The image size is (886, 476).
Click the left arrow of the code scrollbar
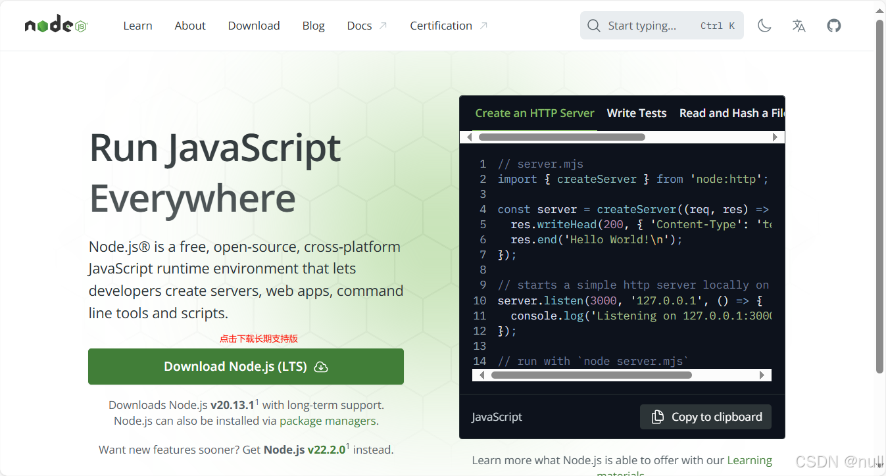tap(481, 375)
